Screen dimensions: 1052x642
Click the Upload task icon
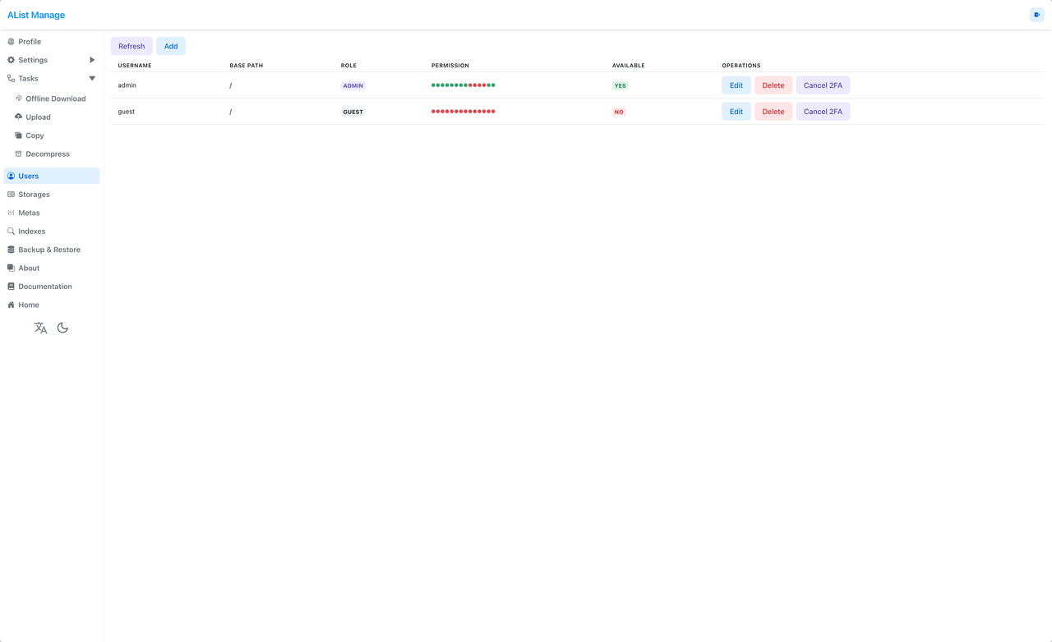coord(18,117)
